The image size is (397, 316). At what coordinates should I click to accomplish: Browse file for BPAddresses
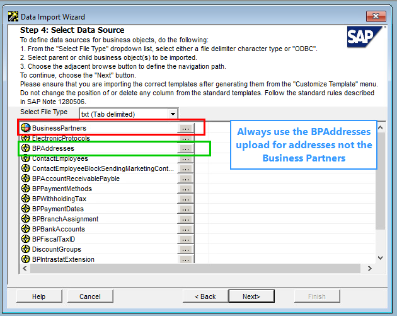[x=186, y=148]
